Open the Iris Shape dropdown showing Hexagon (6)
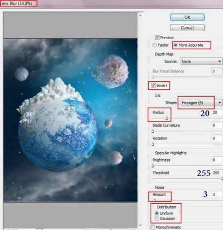This screenshot has width=223, height=230. pos(202,103)
